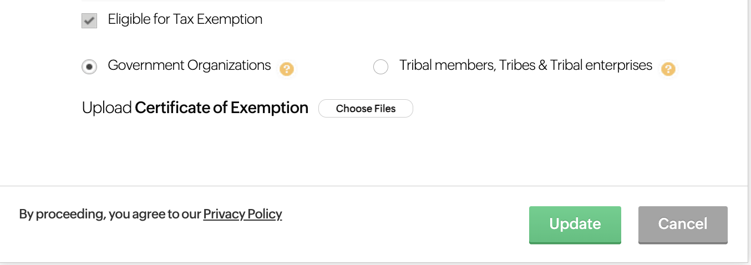Click the word "Cancel" on the gray button
The image size is (751, 265).
tap(682, 224)
